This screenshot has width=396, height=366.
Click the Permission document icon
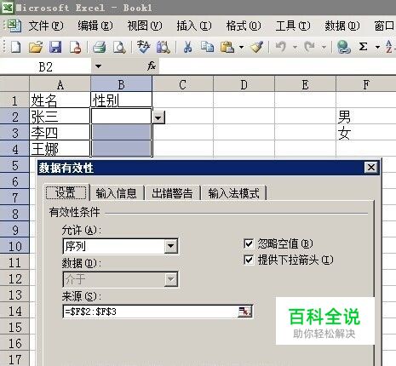point(76,47)
